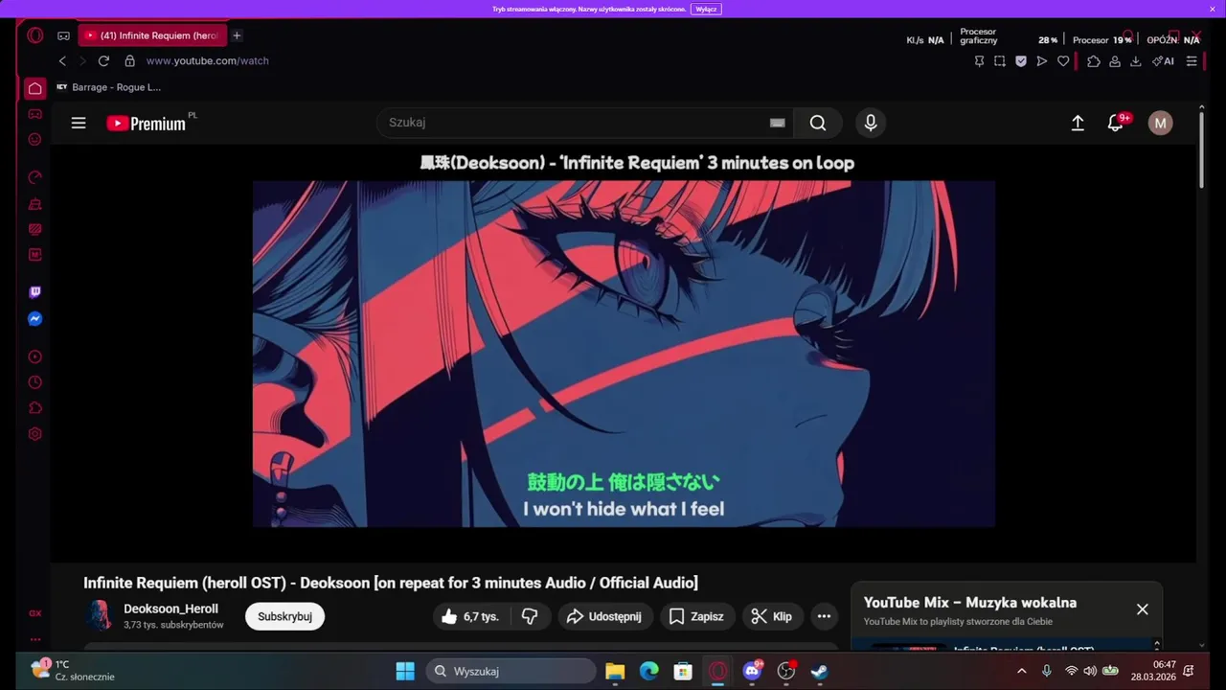Open the AI assistant button
This screenshot has height=690, width=1226.
[x=1163, y=60]
